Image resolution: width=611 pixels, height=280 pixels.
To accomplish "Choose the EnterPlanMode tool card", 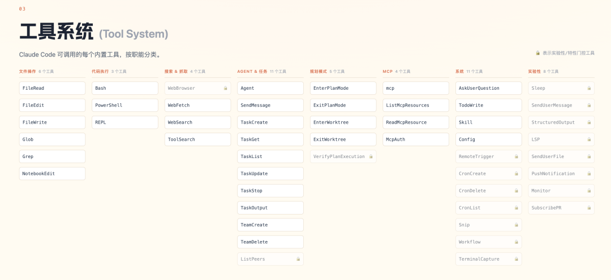I will [x=343, y=88].
